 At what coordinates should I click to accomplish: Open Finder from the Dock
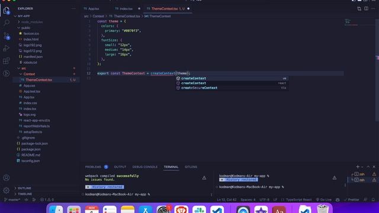point(56,209)
